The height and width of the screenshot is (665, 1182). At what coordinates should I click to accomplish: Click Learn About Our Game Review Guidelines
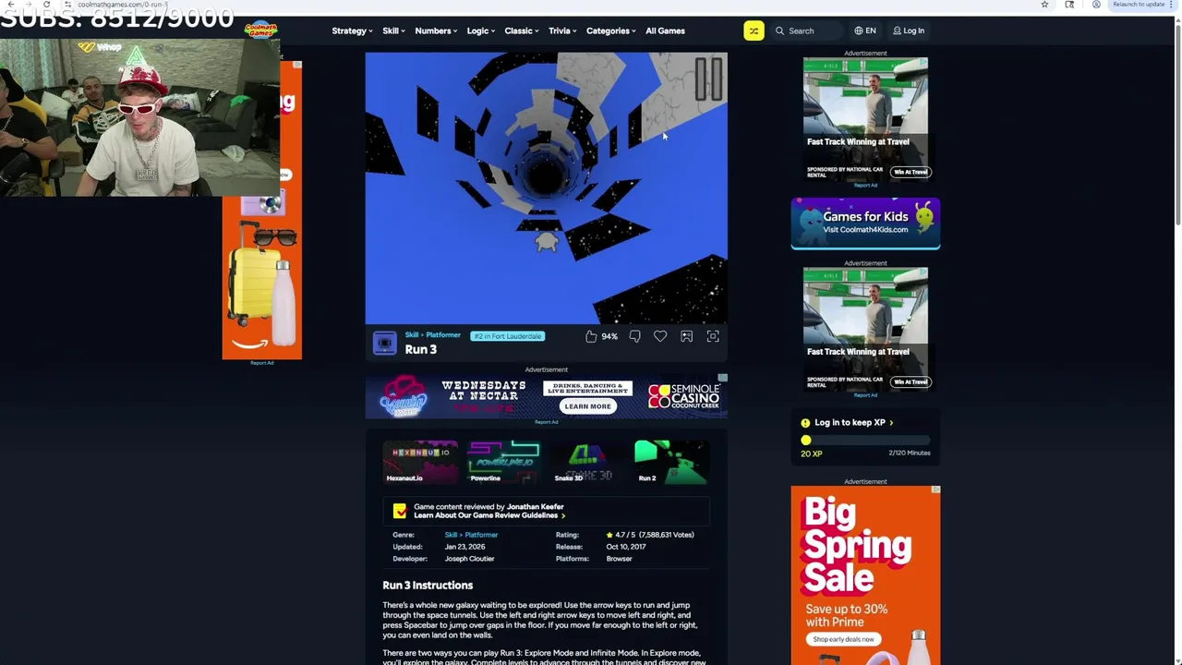pos(488,515)
